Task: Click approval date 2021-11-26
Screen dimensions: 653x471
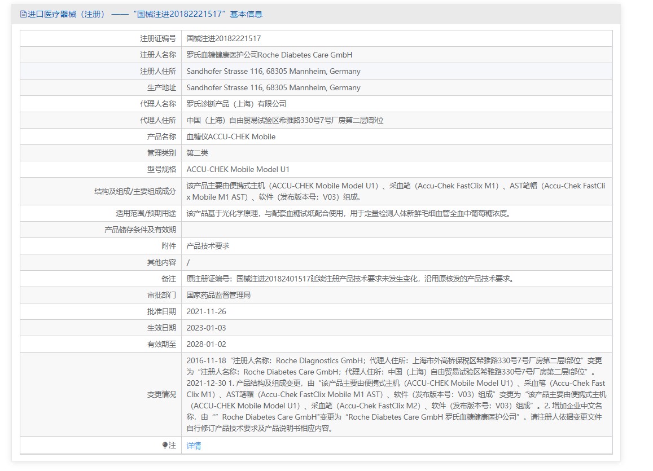Action: coord(206,312)
